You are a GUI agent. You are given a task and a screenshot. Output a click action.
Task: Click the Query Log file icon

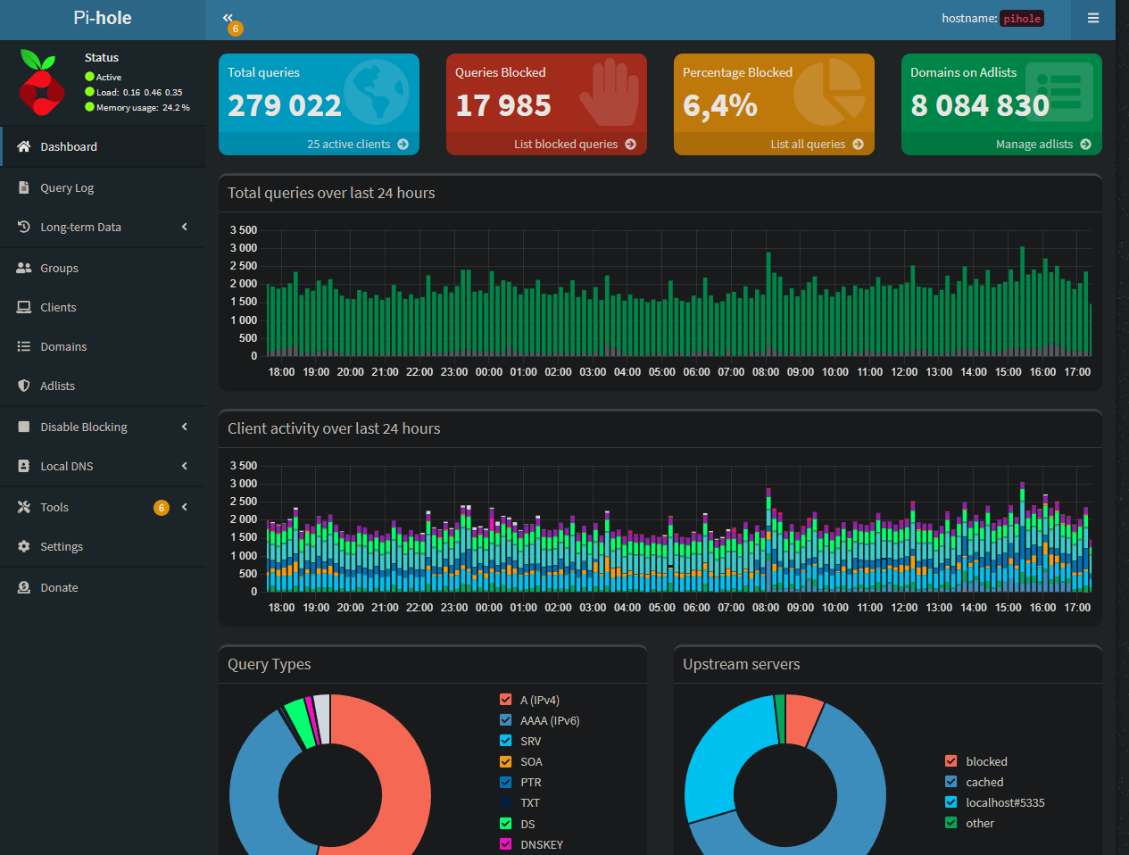point(24,187)
